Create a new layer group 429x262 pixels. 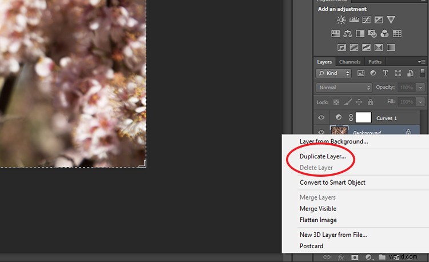point(382,257)
